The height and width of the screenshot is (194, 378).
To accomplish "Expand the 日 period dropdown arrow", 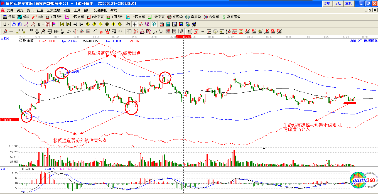I will 9,24.
